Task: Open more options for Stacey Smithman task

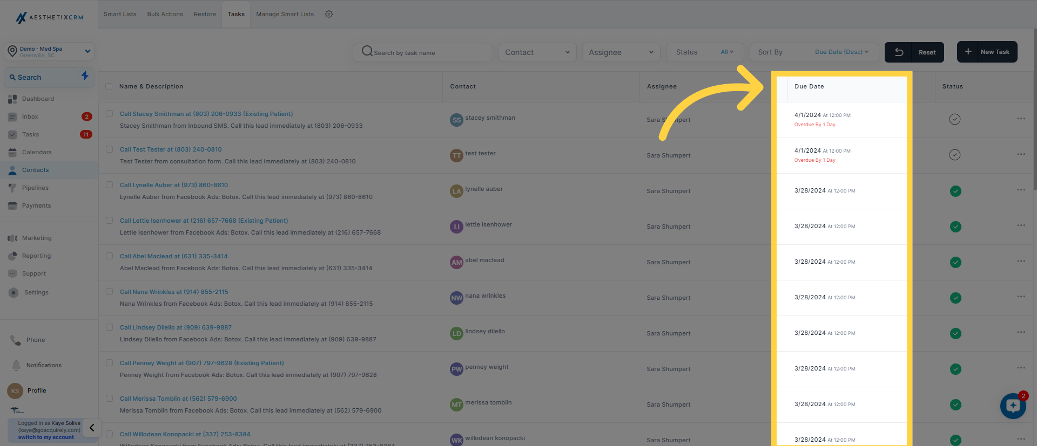Action: click(x=1021, y=119)
